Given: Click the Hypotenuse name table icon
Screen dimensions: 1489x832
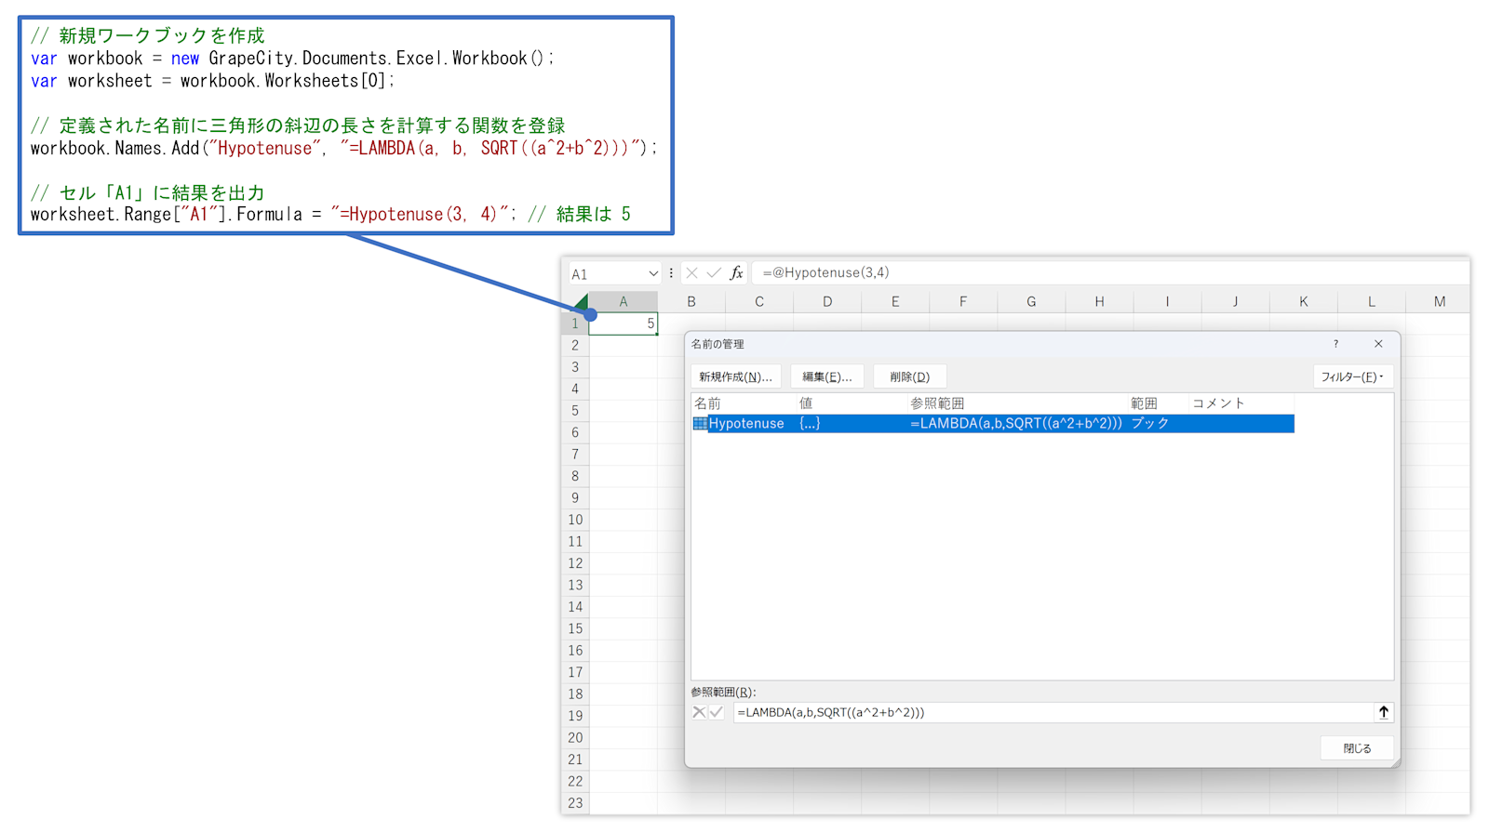Looking at the screenshot, I should (x=700, y=424).
